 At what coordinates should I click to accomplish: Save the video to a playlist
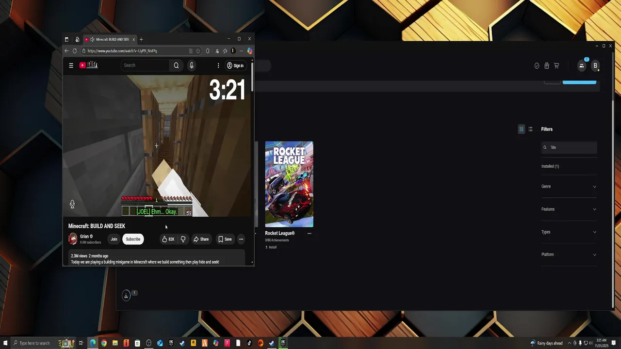pyautogui.click(x=225, y=239)
